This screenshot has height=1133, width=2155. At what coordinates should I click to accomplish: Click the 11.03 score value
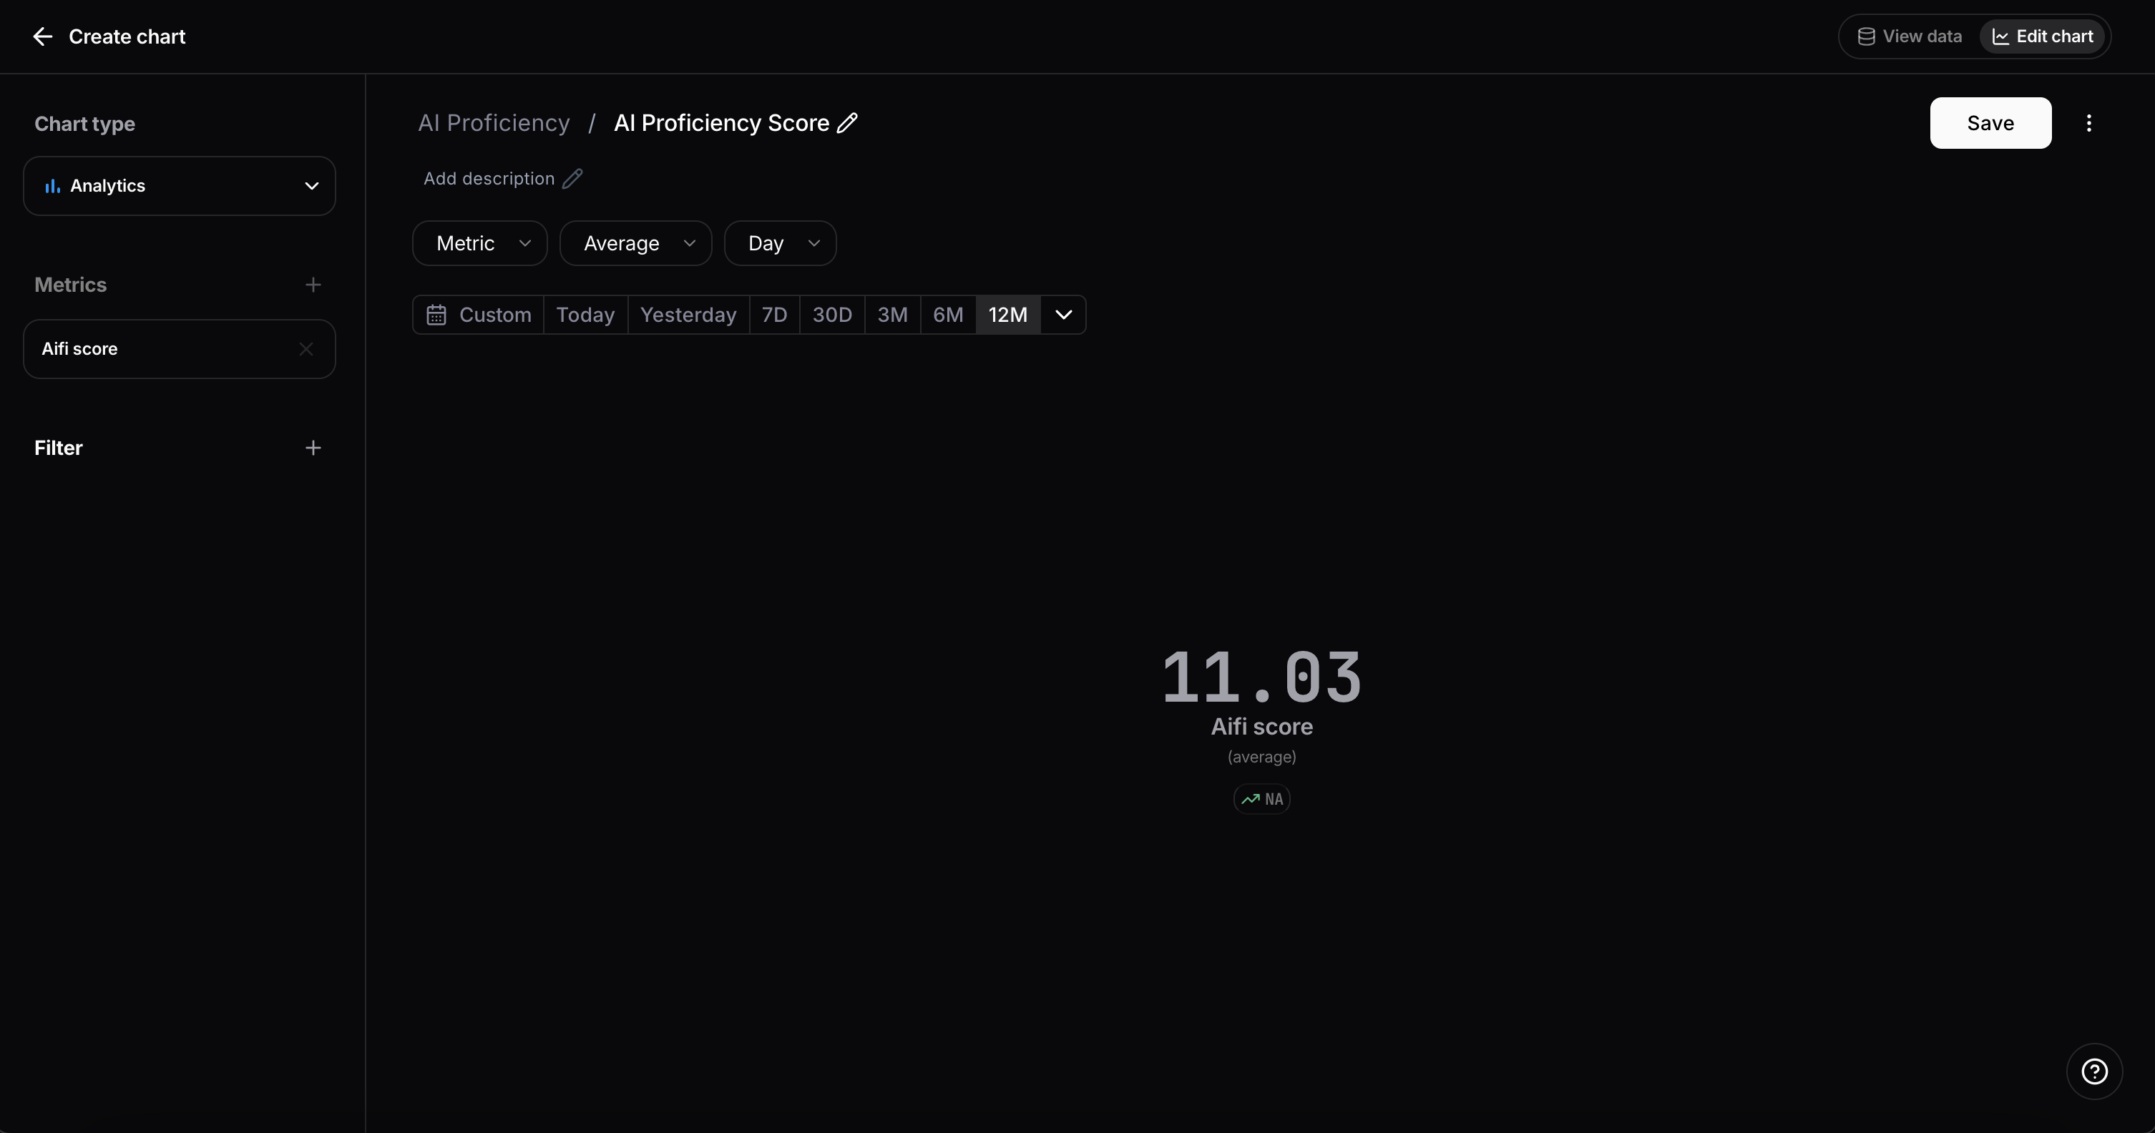tap(1261, 677)
